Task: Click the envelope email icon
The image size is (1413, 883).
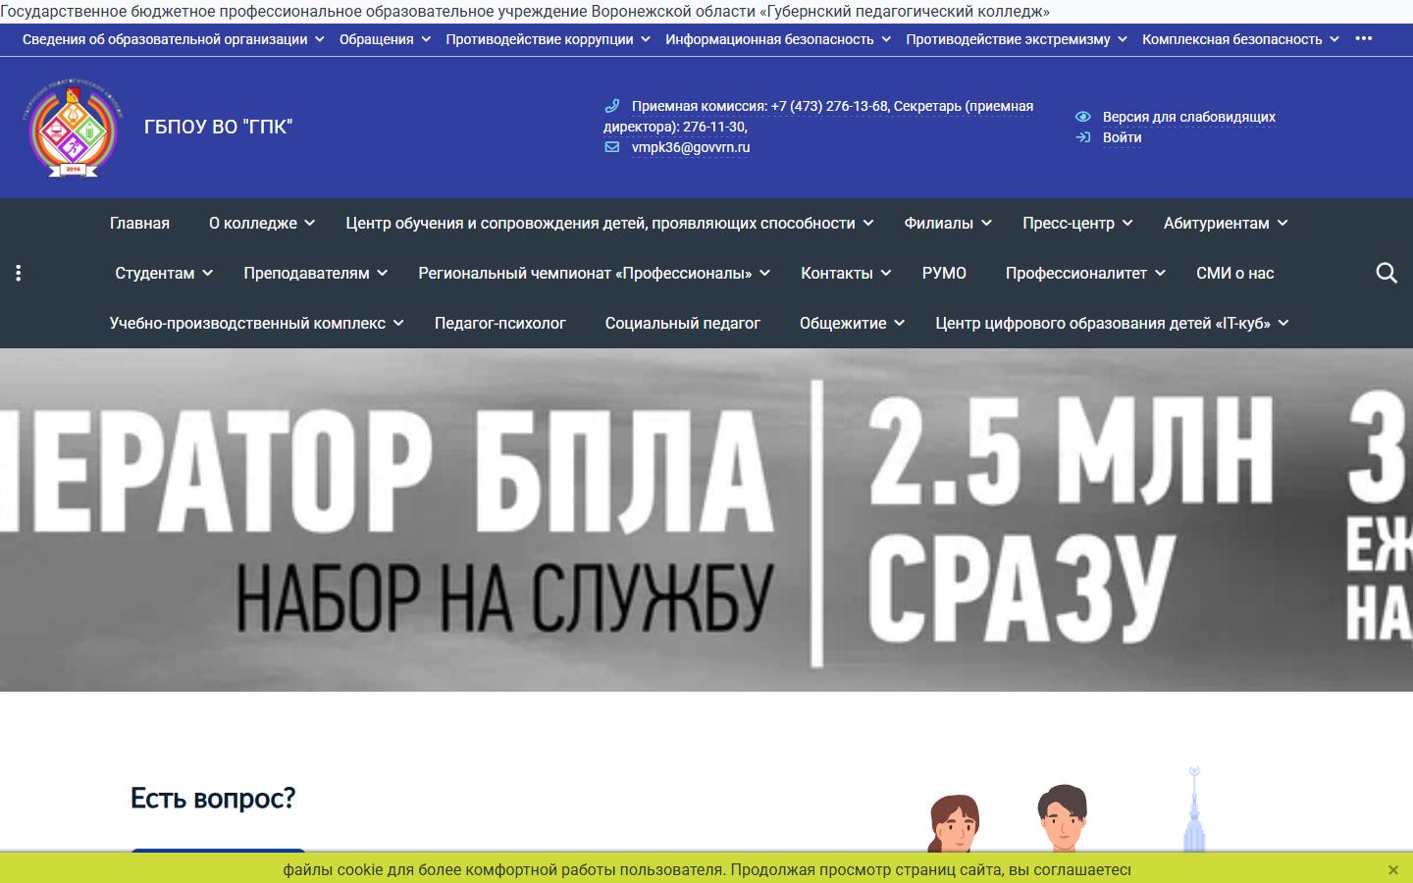Action: tap(612, 147)
